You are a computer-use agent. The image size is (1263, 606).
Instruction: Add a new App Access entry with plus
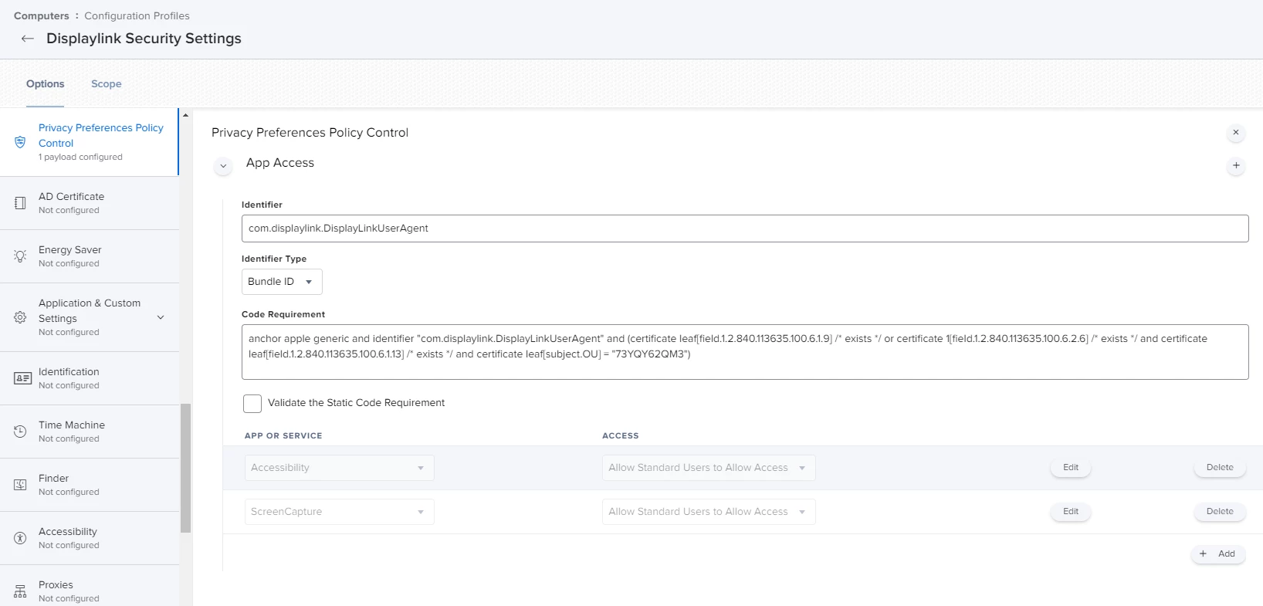click(1235, 165)
